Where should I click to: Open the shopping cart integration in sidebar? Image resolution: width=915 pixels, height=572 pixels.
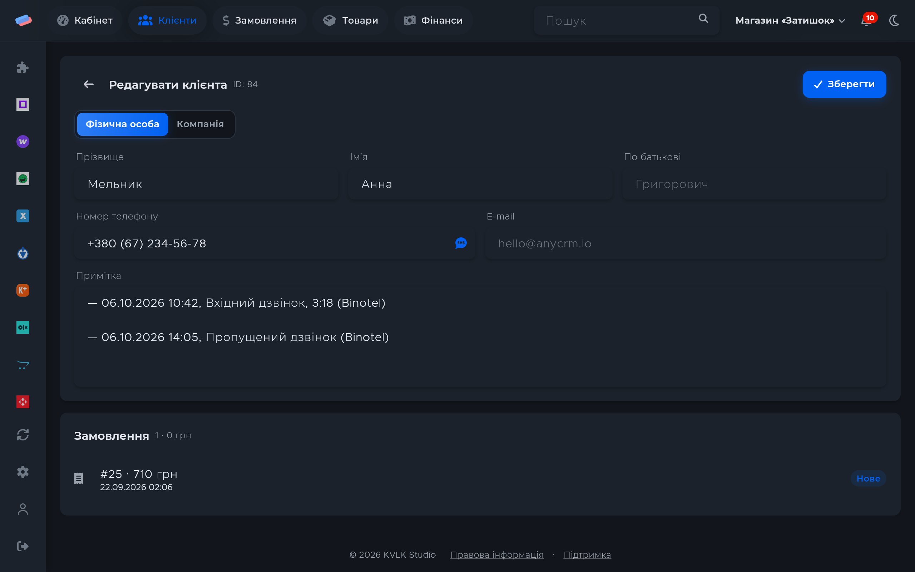point(23,365)
